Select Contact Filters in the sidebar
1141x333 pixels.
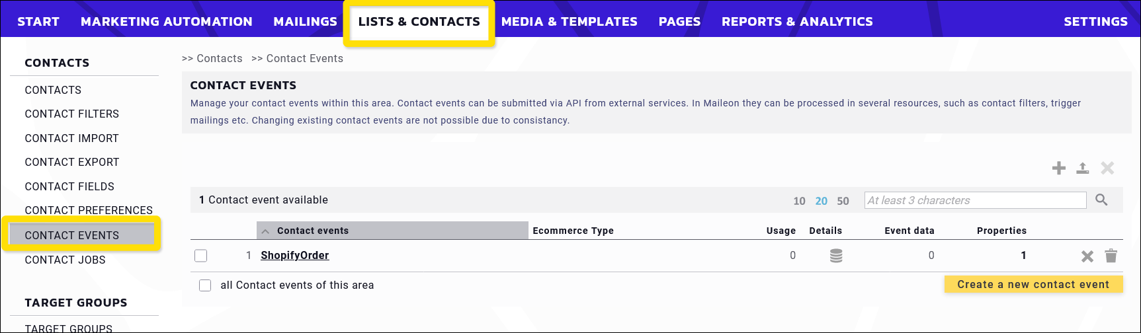click(72, 114)
